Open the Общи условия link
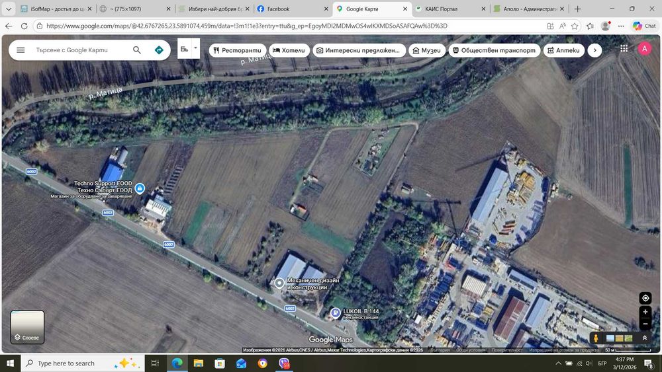 (x=471, y=350)
